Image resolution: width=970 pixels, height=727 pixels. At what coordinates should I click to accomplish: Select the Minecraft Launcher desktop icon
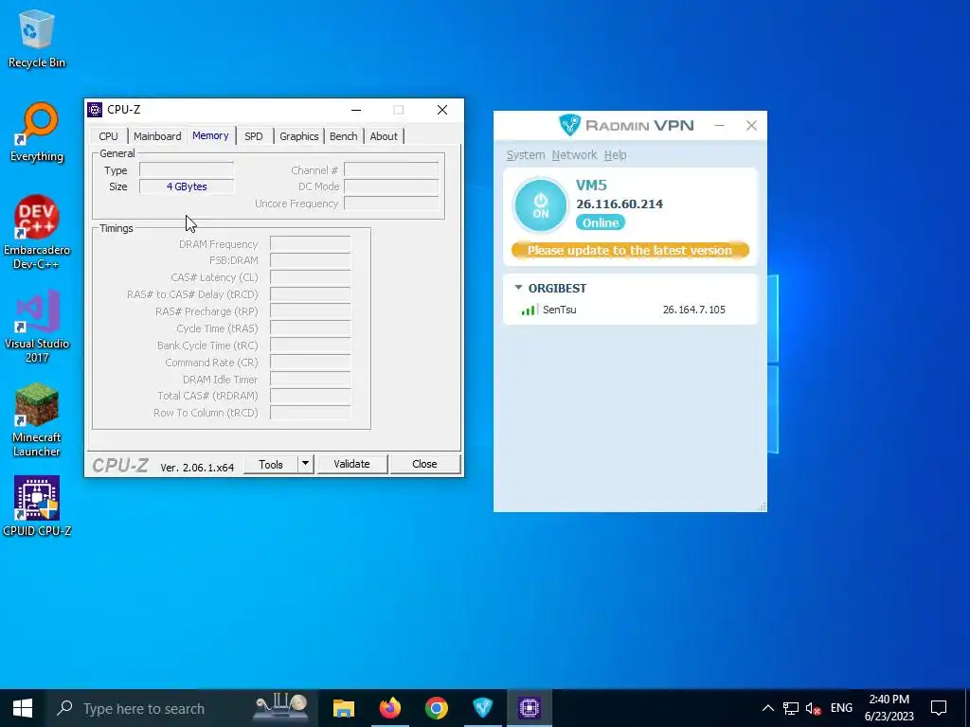pyautogui.click(x=37, y=419)
